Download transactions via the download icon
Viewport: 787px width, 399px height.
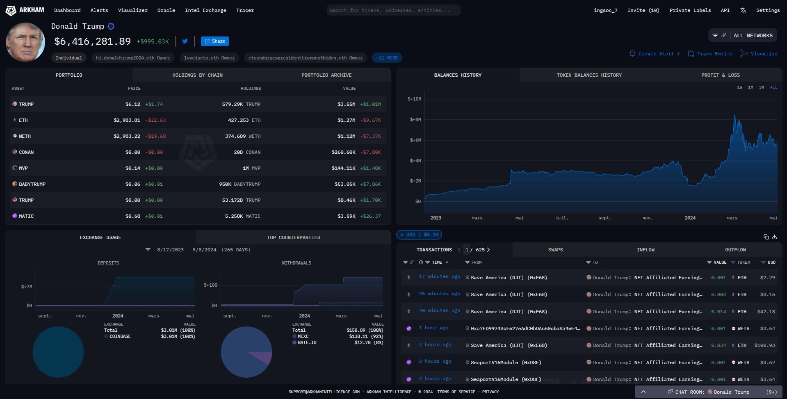[x=775, y=237]
